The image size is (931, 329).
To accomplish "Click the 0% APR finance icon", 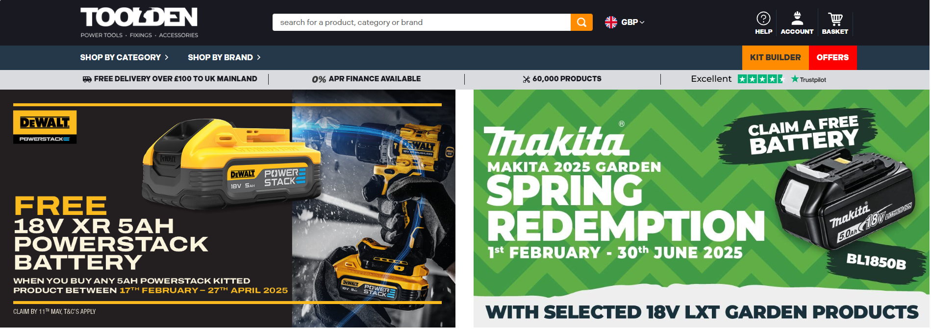I will [x=319, y=79].
